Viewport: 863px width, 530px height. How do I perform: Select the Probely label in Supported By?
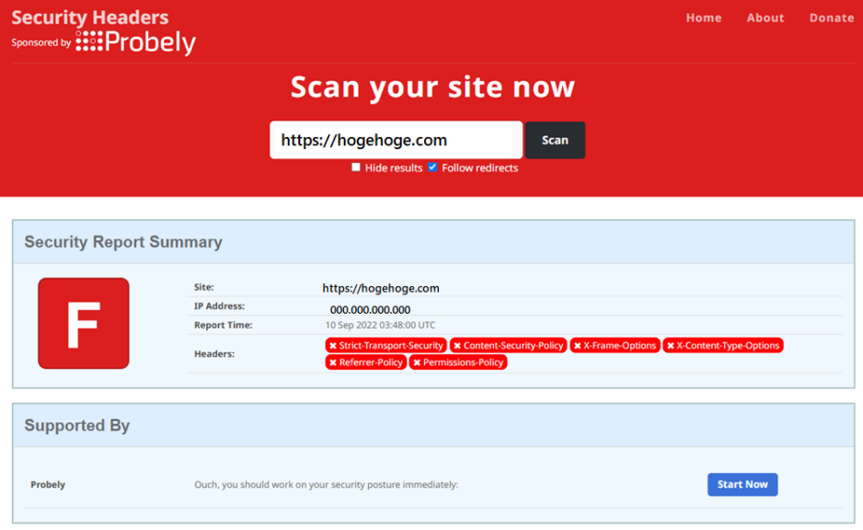(x=47, y=484)
